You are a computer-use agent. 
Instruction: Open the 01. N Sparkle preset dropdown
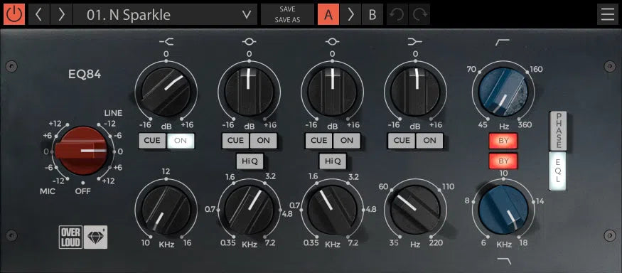click(165, 14)
